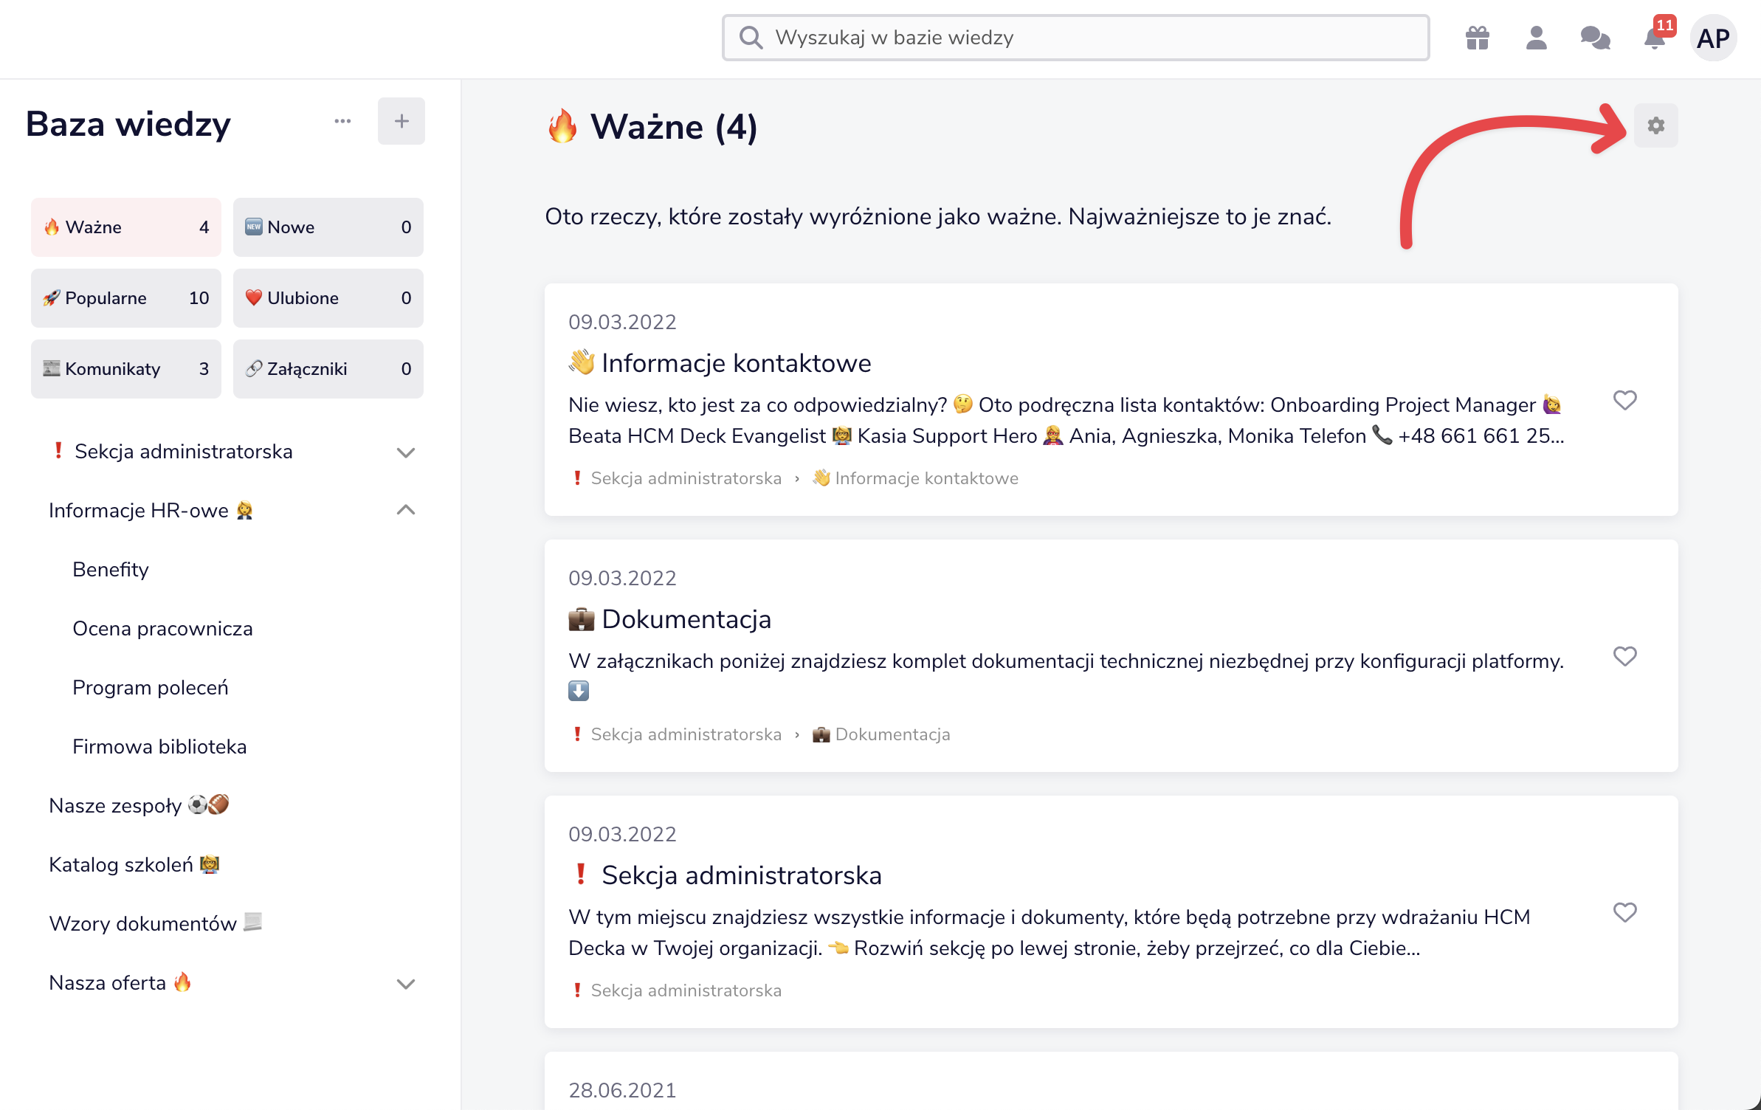Screen dimensions: 1761x1110
Task: Open three-dots menu beside Baza wiedzy
Action: click(342, 121)
